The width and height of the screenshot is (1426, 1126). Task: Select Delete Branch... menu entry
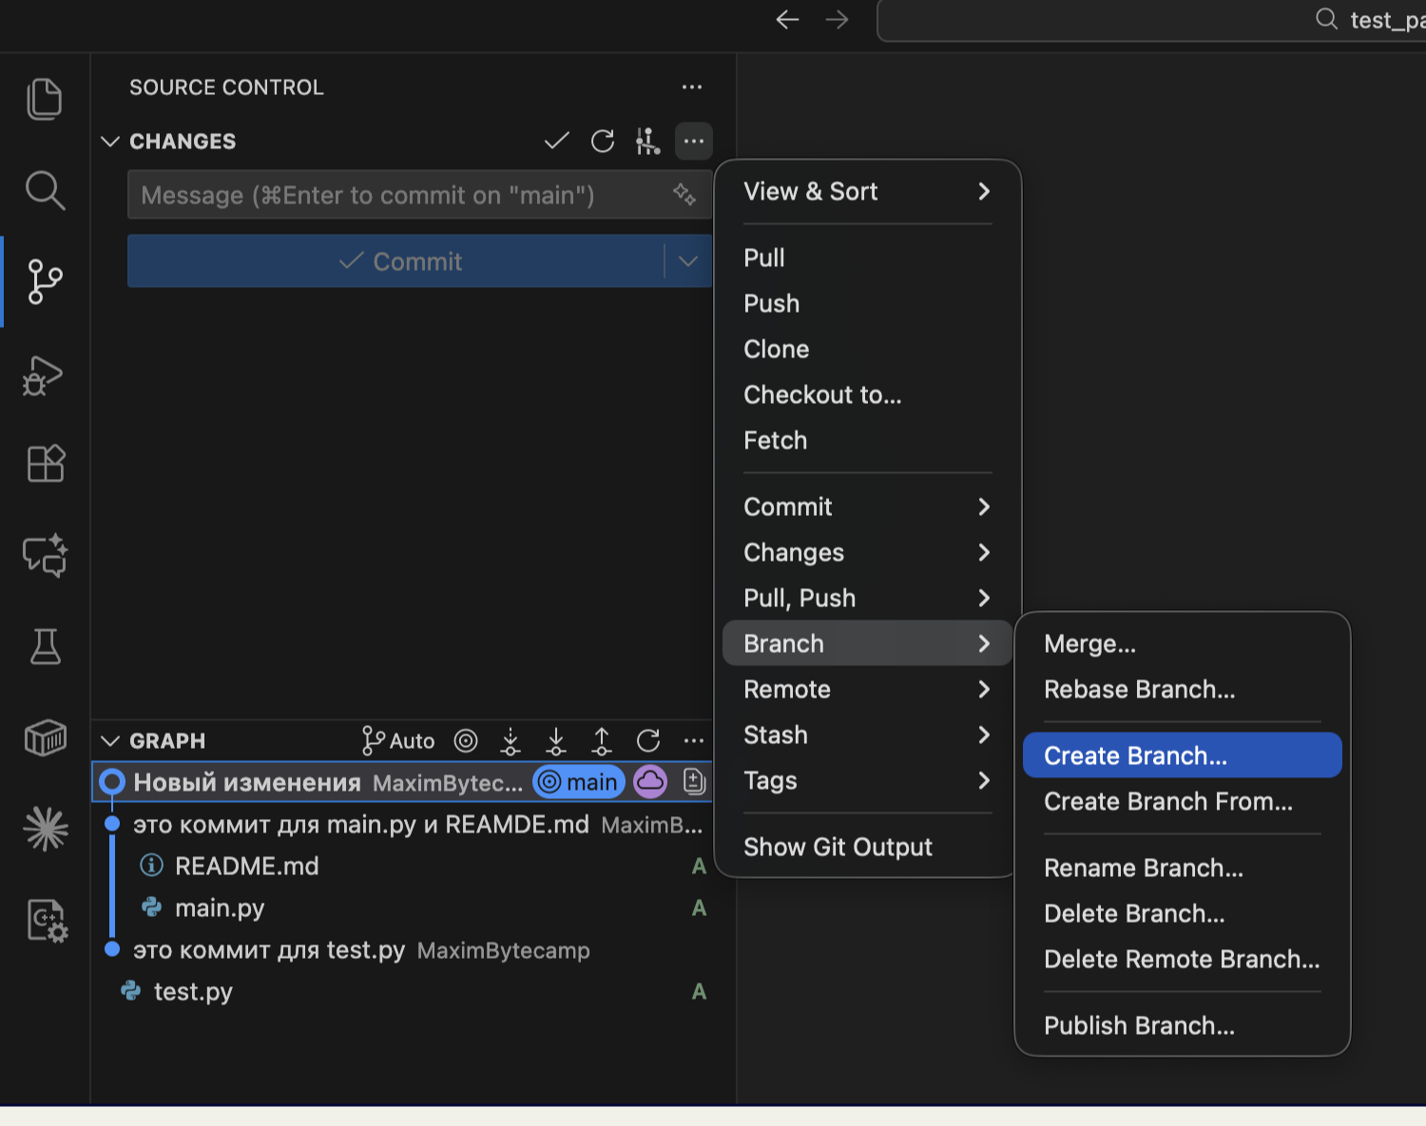(1182, 914)
